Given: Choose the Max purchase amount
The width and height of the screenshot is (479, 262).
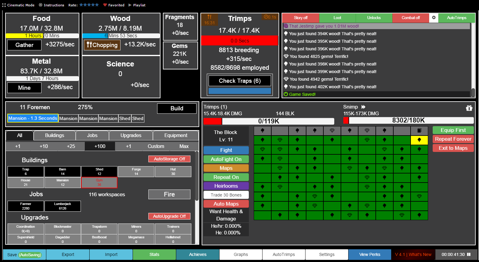Looking at the screenshot, I should pos(184,146).
